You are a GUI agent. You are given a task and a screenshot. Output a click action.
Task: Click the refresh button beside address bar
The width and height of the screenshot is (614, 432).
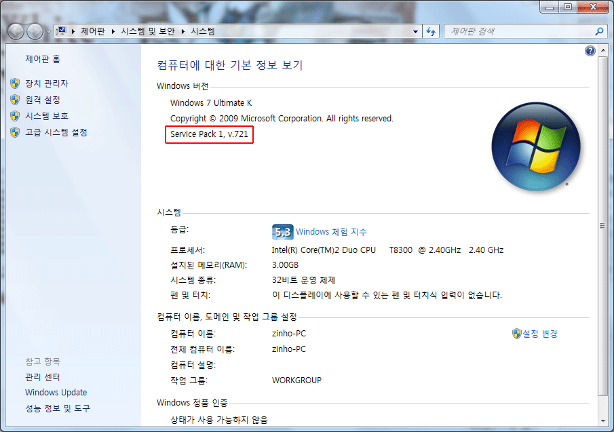(x=431, y=31)
